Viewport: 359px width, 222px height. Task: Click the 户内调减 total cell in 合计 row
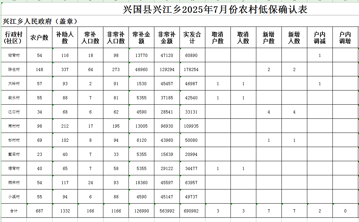(x=319, y=211)
